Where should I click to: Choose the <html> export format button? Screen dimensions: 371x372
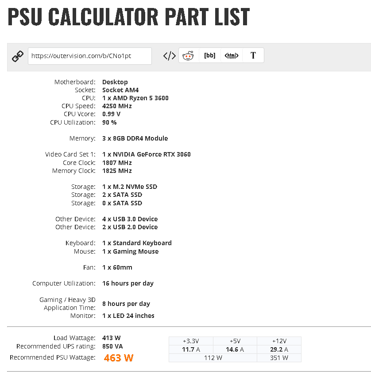click(x=232, y=55)
